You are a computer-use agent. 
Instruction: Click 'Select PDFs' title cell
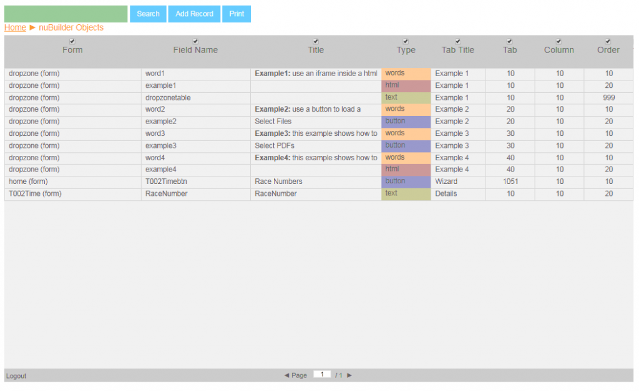(316, 146)
